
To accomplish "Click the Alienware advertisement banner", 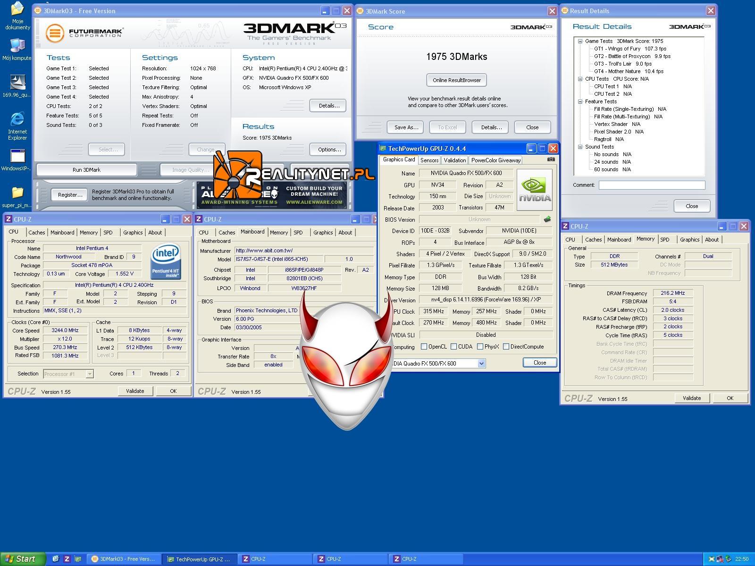I will point(272,196).
